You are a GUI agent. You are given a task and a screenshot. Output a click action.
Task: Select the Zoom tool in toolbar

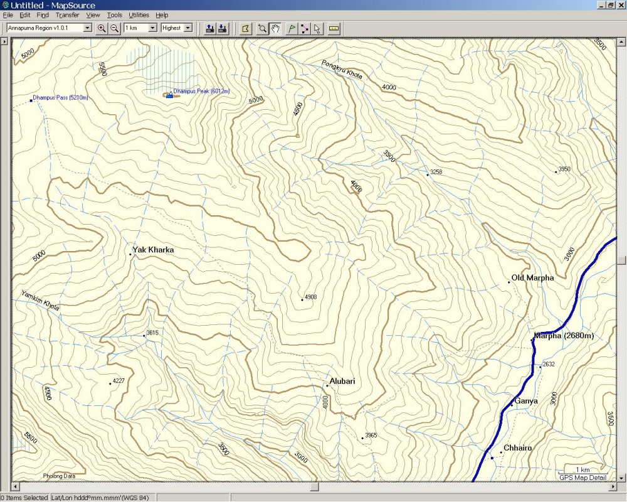pos(262,28)
